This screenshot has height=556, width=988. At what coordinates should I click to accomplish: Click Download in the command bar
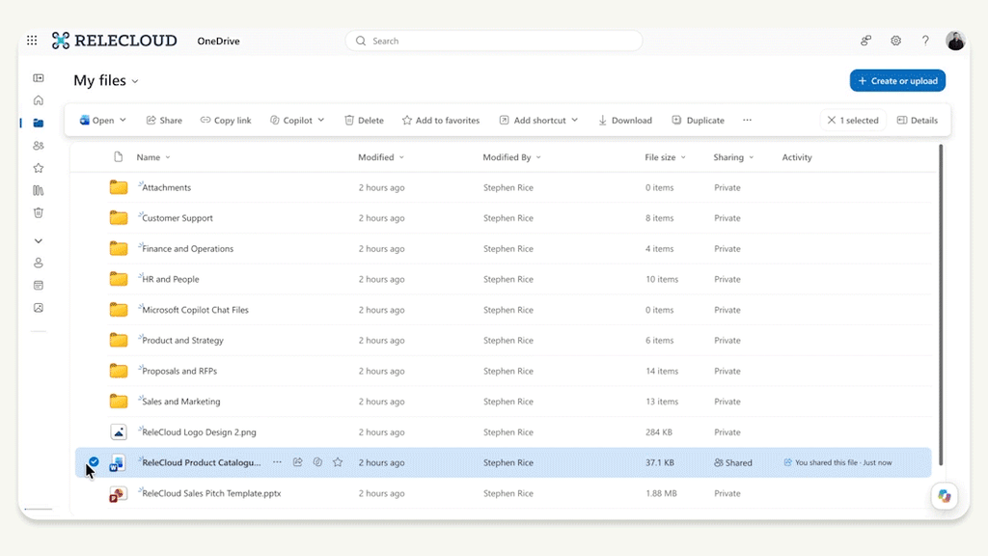pos(624,121)
